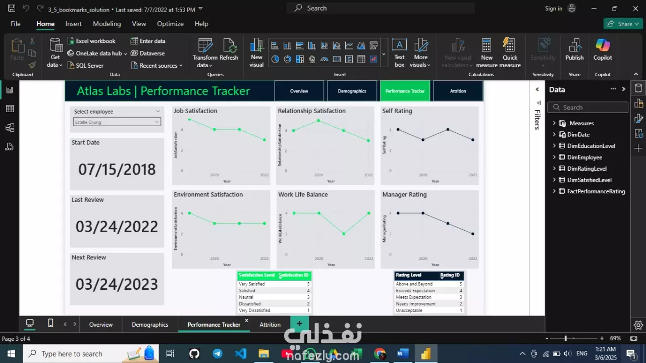Viewport: 646px width, 363px height.
Task: Expand the DimEmployee table
Action: [x=554, y=157]
